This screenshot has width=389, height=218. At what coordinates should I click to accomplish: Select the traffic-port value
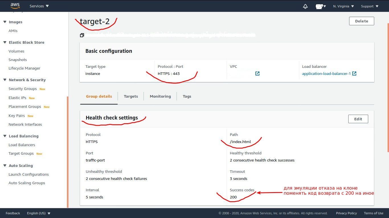pos(95,160)
